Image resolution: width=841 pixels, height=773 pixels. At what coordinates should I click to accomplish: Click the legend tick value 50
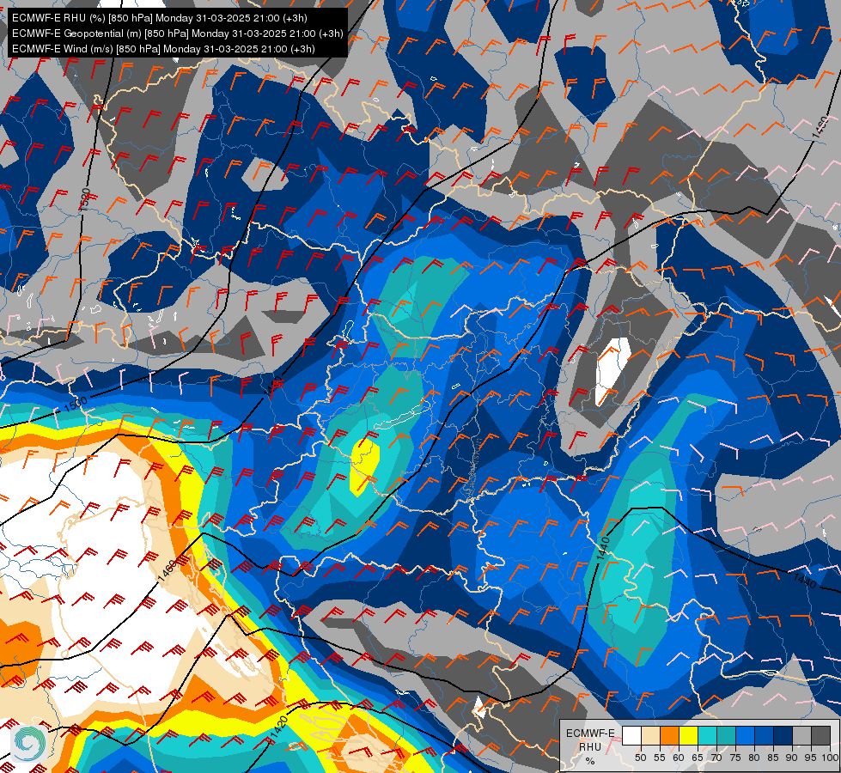[640, 758]
